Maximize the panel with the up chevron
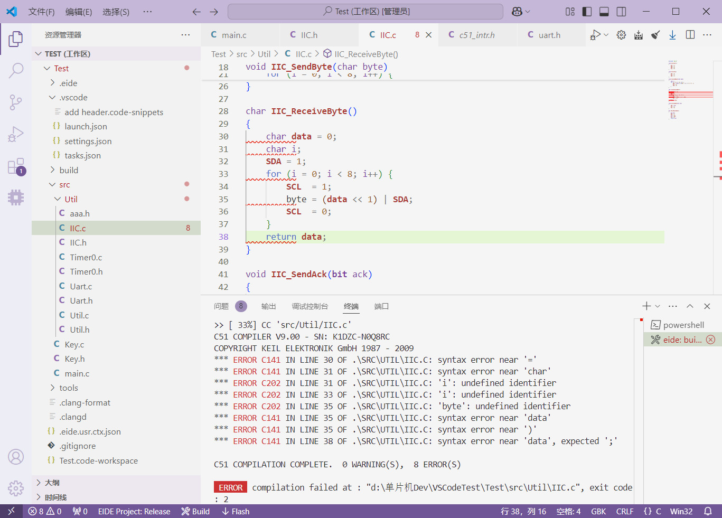722x518 pixels. pos(690,306)
